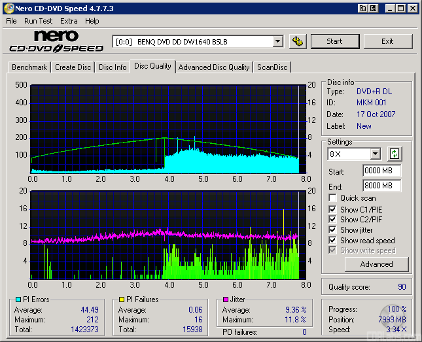Click the cyan PI Errors color swatch
422x342 pixels.
coord(17,299)
